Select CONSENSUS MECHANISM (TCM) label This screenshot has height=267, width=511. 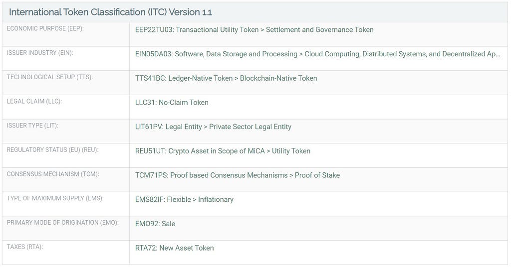click(x=53, y=174)
